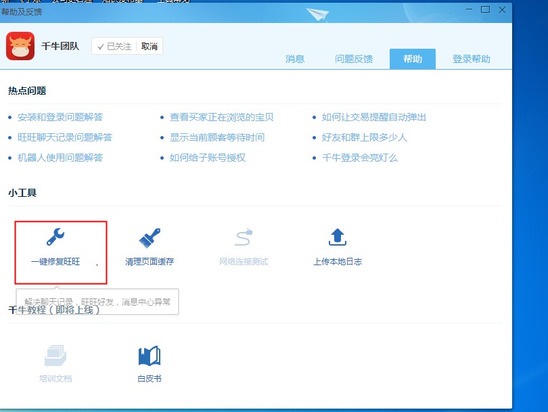This screenshot has height=412, width=548.
Task: Open the 登录帮助 tab
Action: click(471, 59)
